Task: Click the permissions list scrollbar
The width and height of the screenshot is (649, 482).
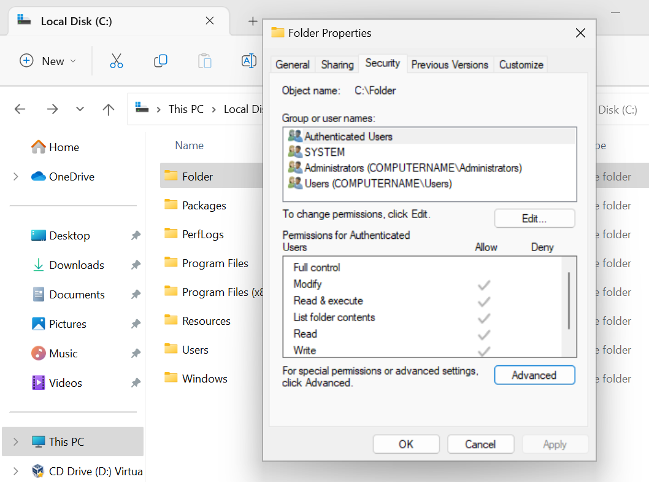Action: click(569, 301)
